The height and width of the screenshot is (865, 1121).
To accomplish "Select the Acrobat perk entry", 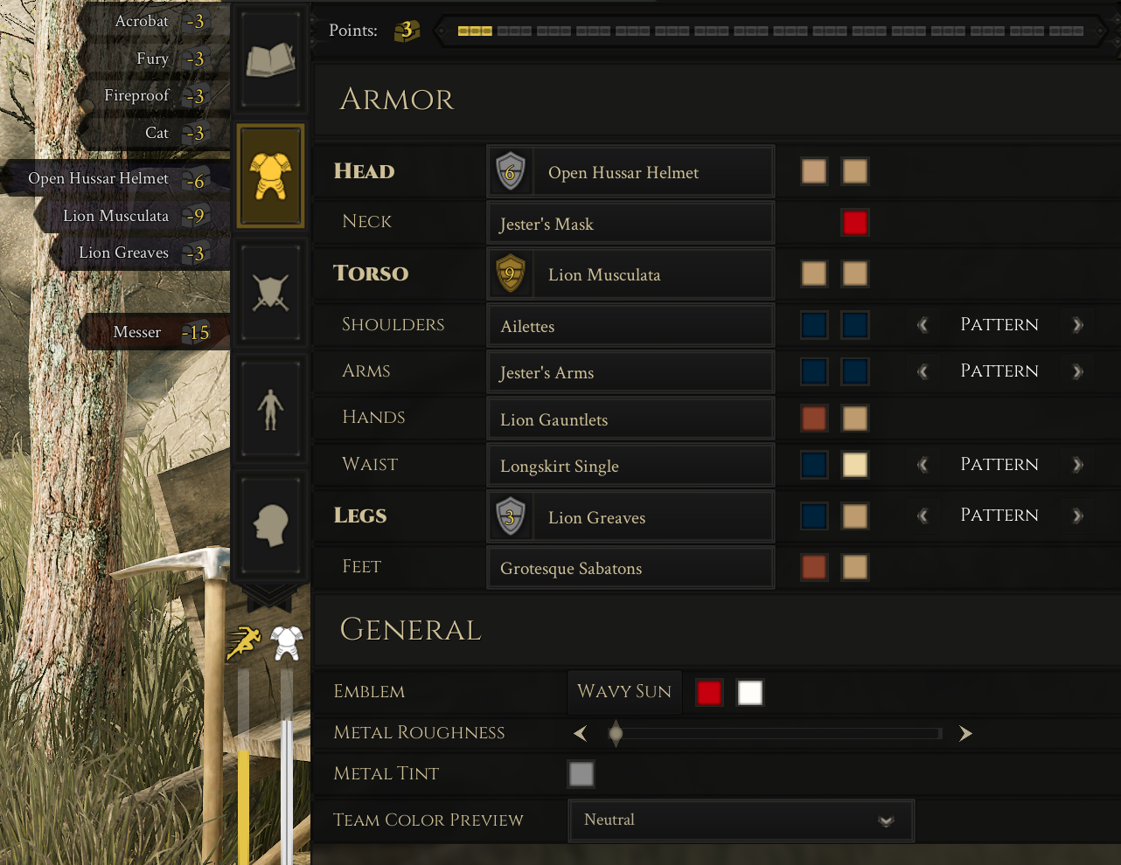I will click(154, 21).
